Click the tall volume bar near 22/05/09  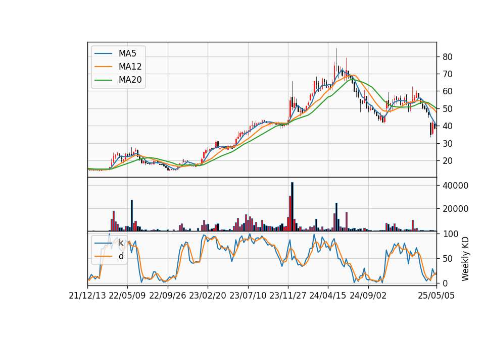[132, 215]
